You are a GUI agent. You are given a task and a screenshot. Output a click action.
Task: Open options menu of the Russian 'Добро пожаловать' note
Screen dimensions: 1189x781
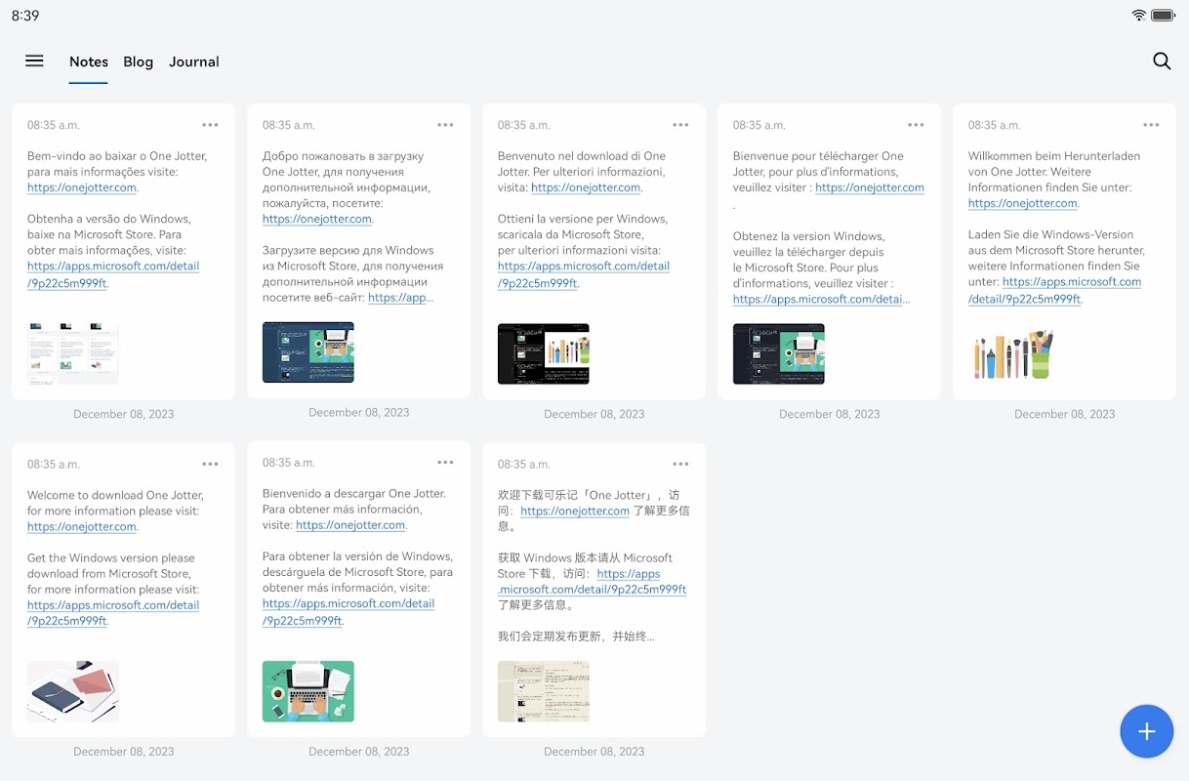[x=445, y=125]
